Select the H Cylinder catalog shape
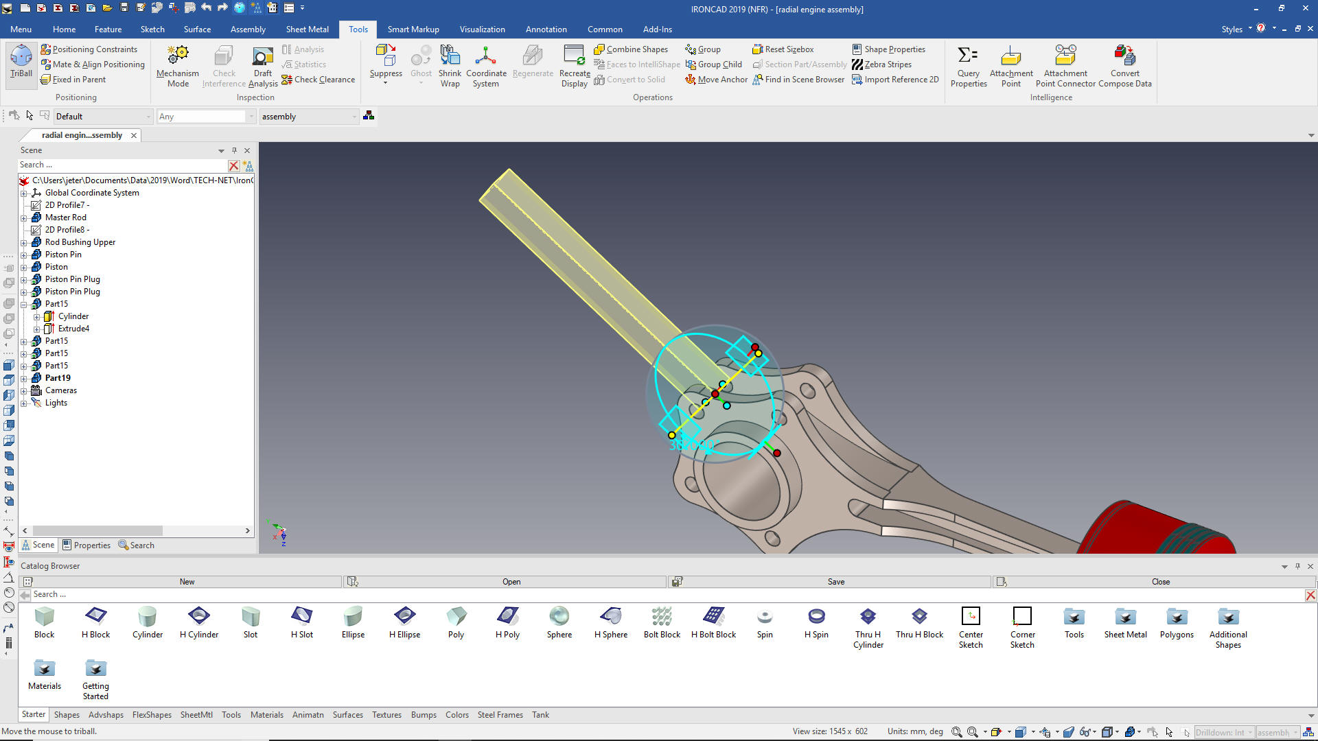 pyautogui.click(x=199, y=622)
